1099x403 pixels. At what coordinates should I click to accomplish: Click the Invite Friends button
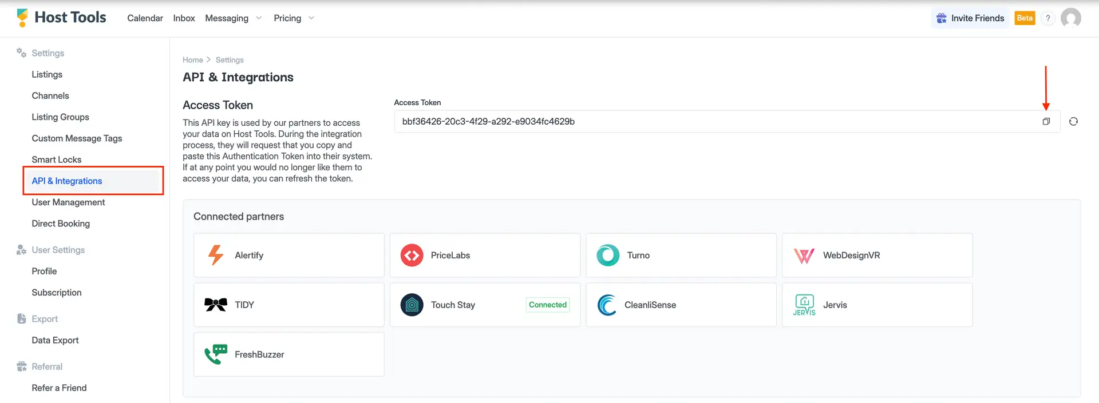click(970, 18)
